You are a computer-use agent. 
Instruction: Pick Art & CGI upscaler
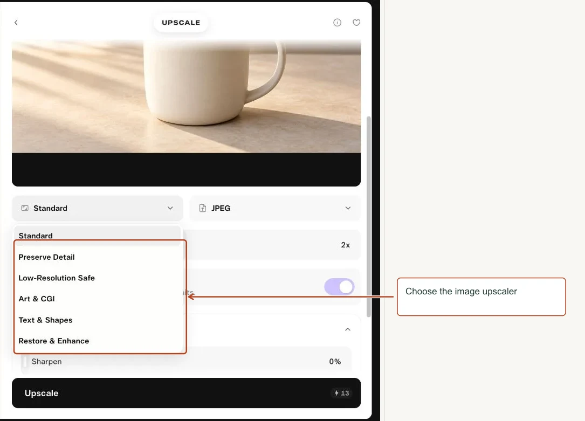(x=99, y=299)
